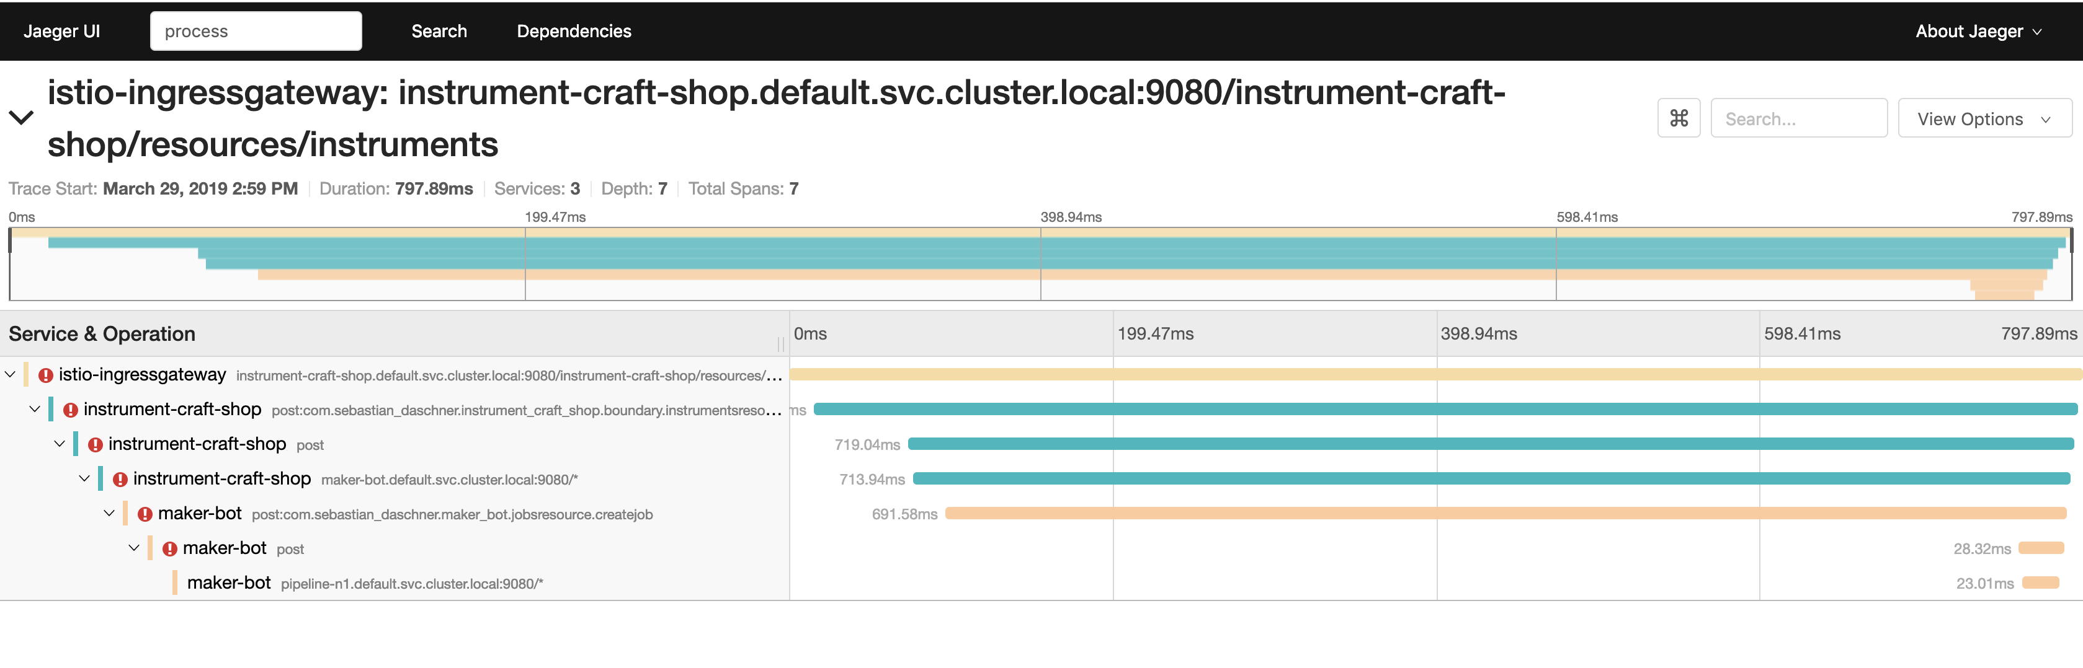Image resolution: width=2083 pixels, height=668 pixels.
Task: Click error icon on instrument-craft-shop maker-bot.default row
Action: point(120,480)
